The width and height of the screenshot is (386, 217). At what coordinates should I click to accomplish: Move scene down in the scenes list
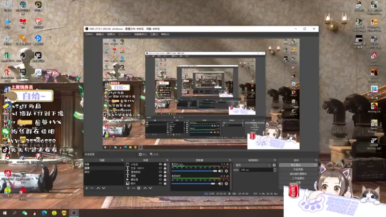[x=104, y=188]
